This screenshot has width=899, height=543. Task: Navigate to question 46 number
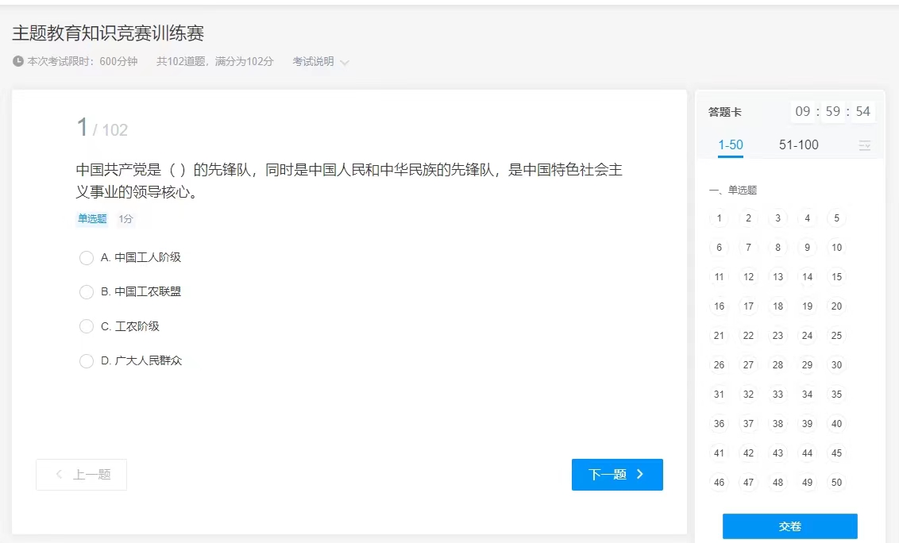[x=719, y=482]
